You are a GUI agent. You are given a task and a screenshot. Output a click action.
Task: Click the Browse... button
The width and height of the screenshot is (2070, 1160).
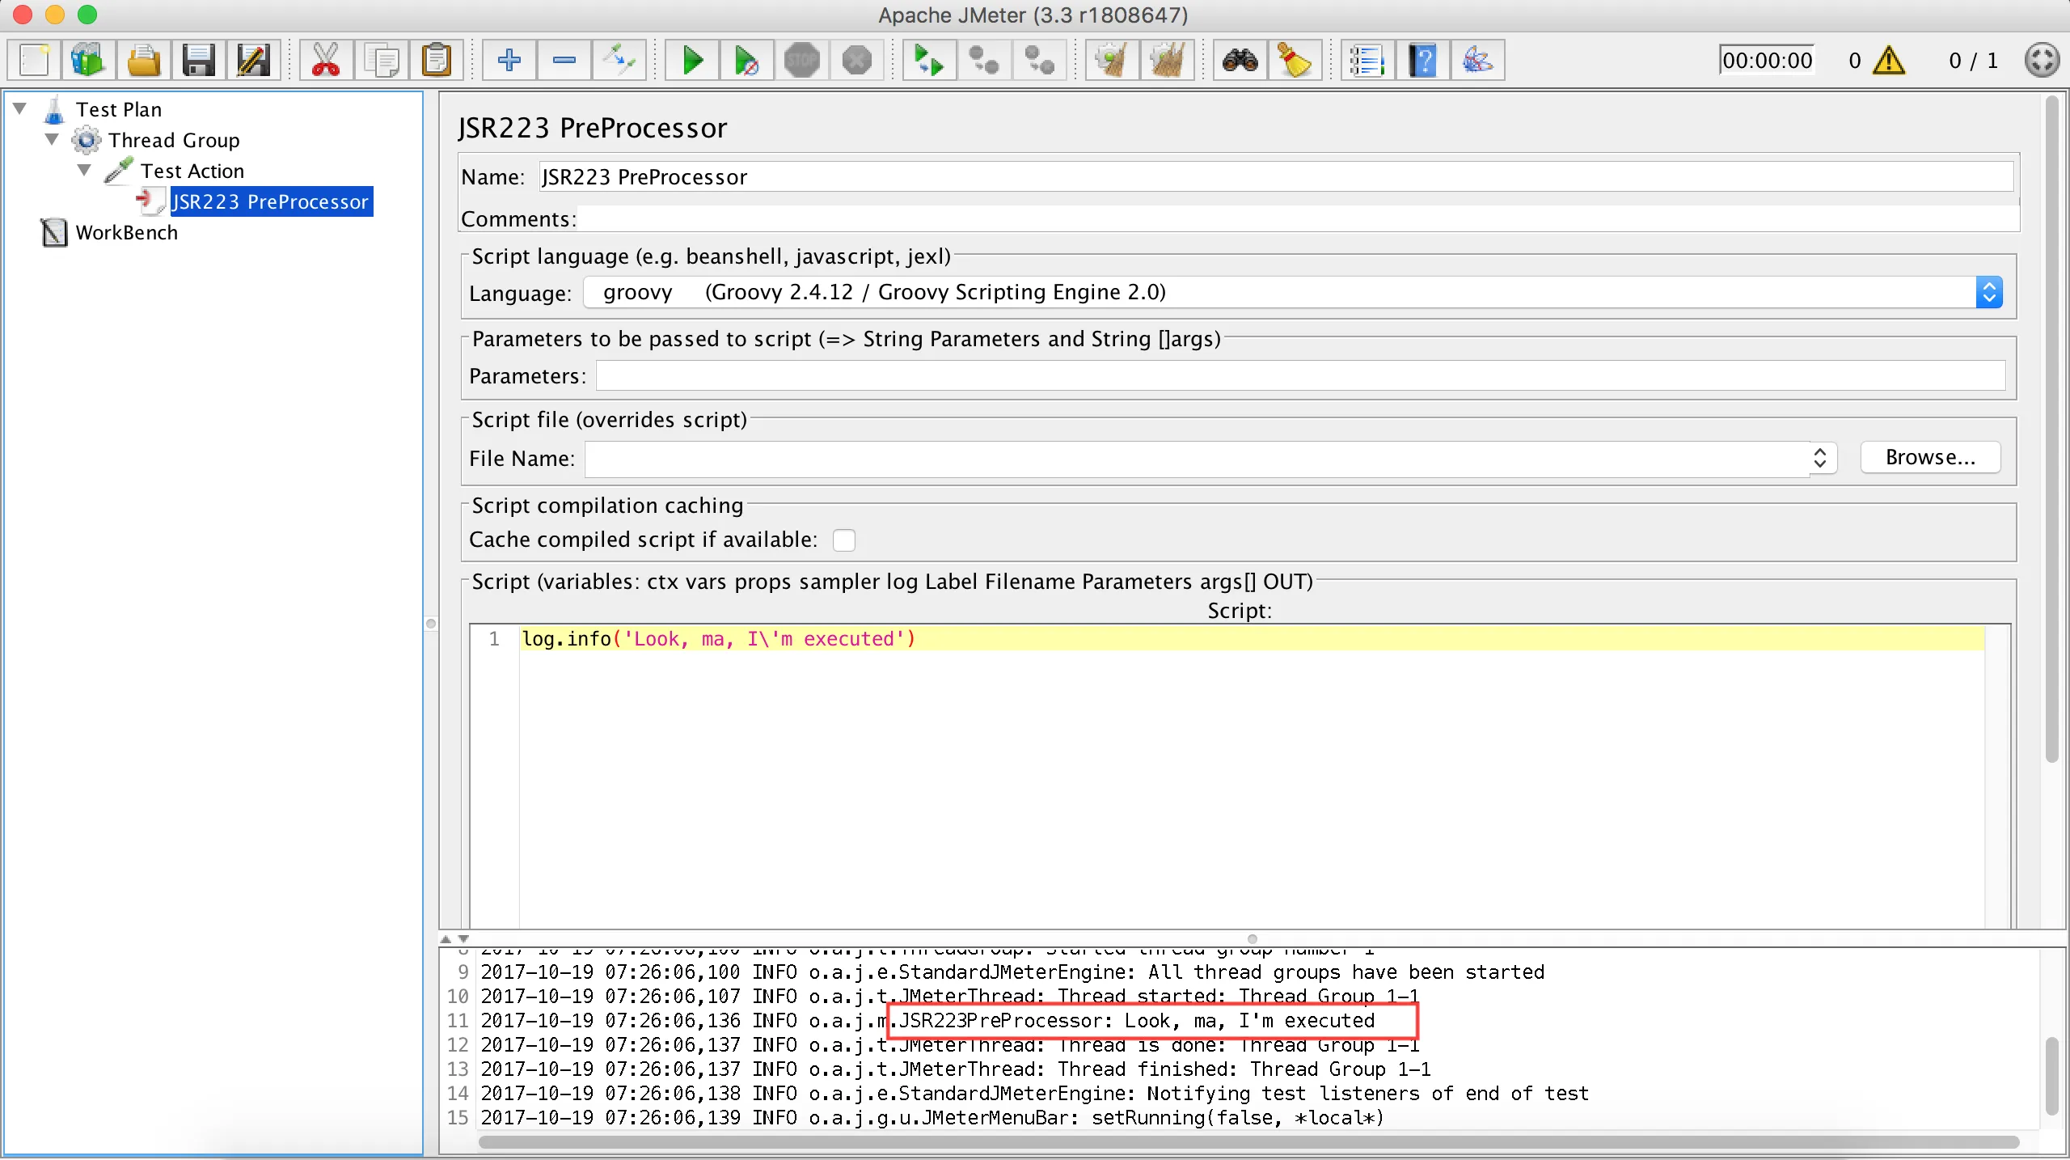(x=1930, y=458)
